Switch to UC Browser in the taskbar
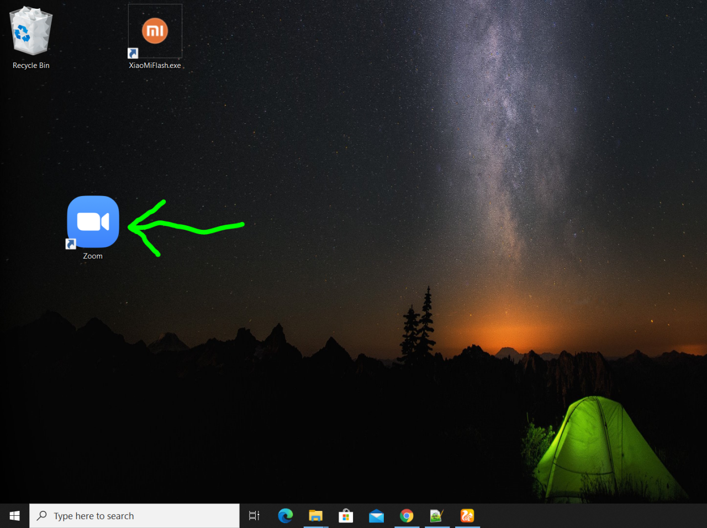 467,516
